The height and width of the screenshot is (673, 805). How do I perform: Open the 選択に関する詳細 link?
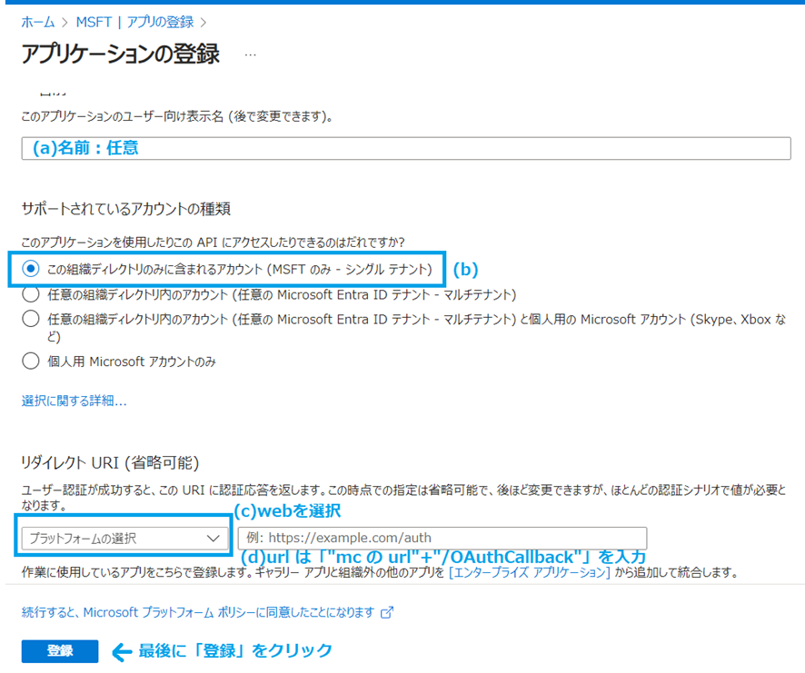[74, 401]
